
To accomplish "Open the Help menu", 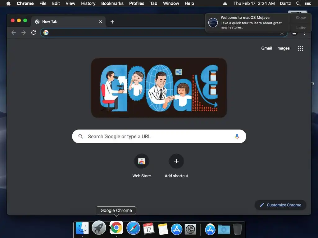I will 189,3.
